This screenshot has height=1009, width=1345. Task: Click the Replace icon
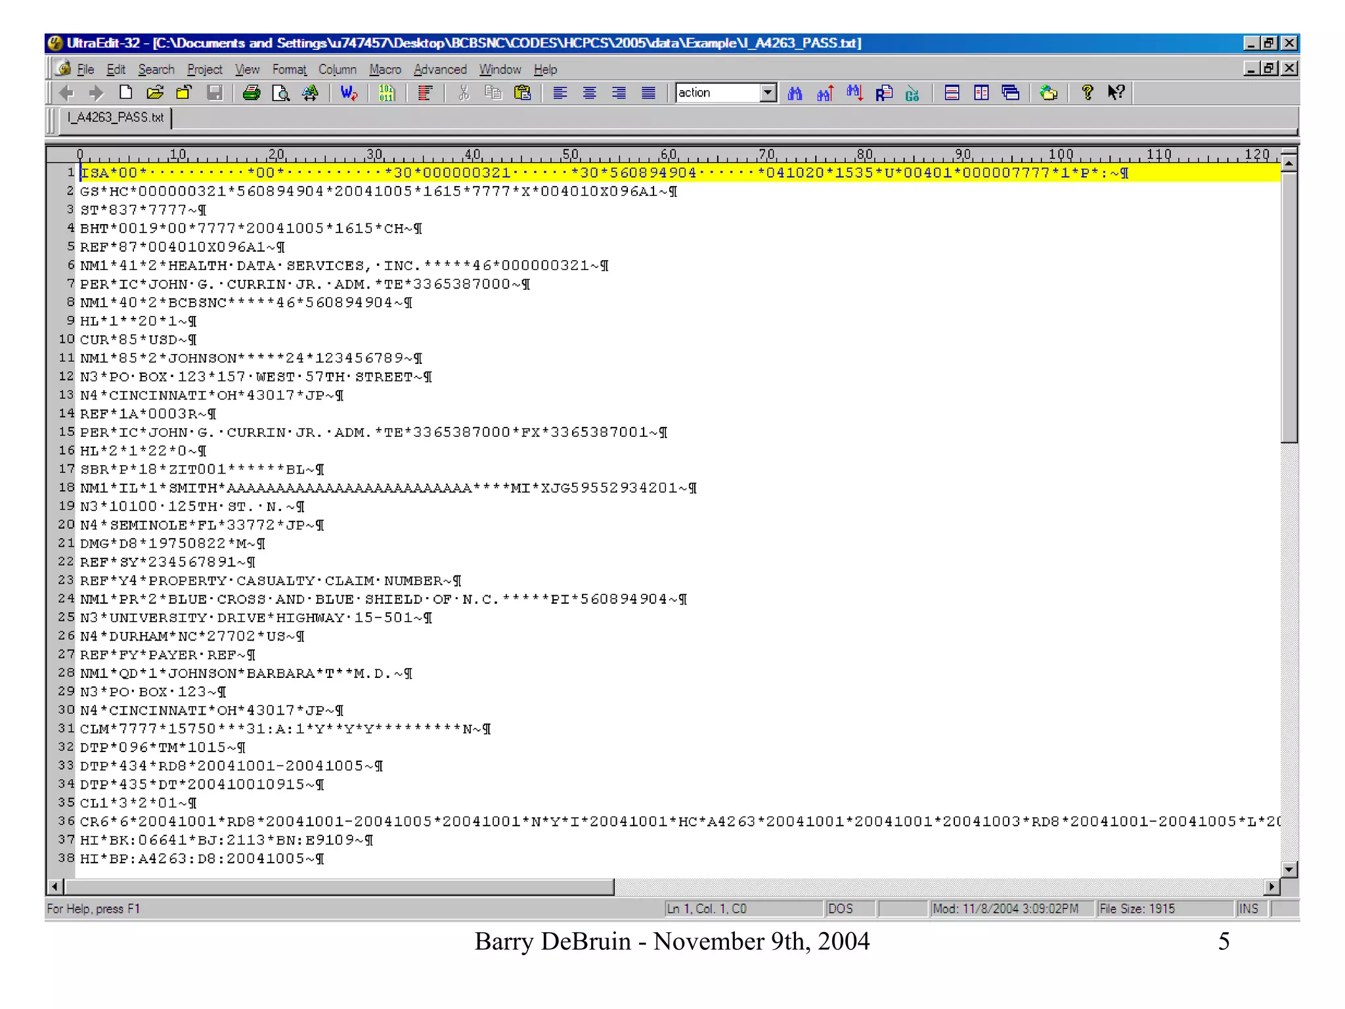tap(883, 93)
